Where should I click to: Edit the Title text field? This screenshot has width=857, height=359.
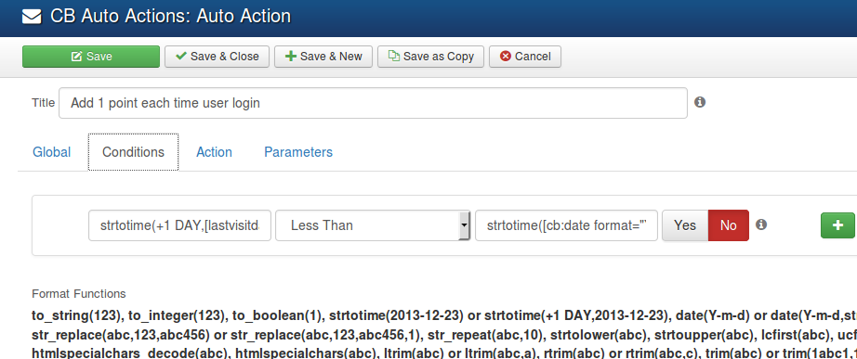(x=373, y=103)
